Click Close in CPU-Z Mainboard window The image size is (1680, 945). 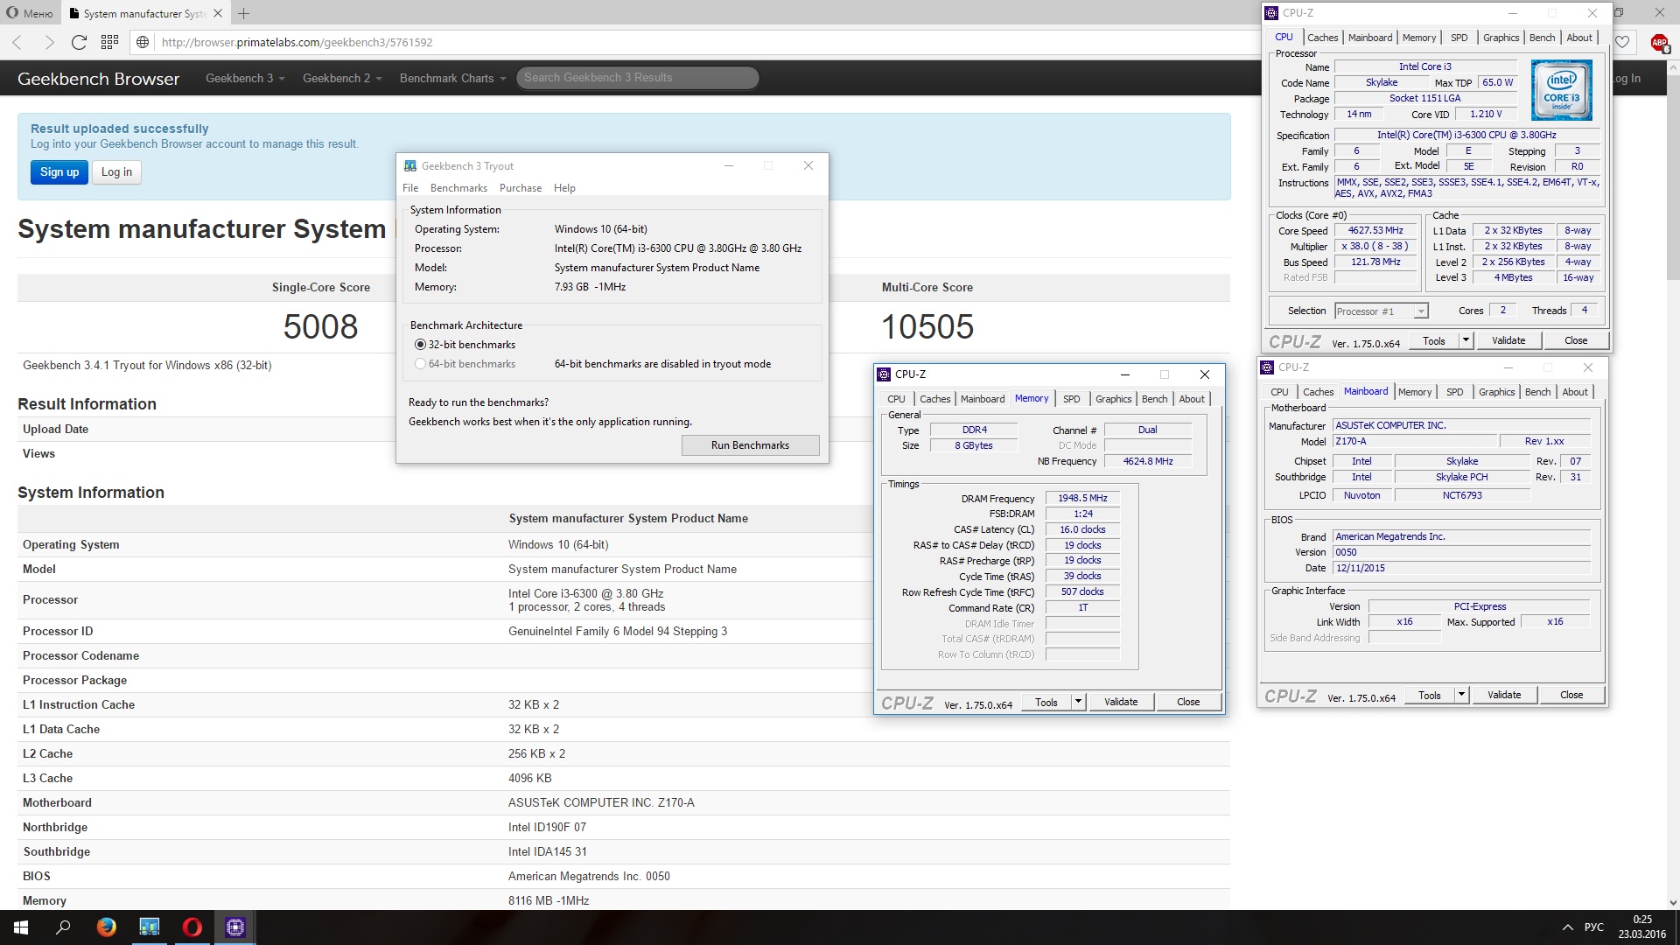point(1571,695)
